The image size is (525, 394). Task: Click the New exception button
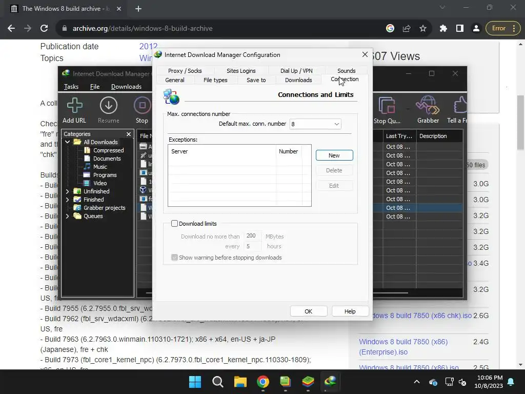click(x=334, y=155)
